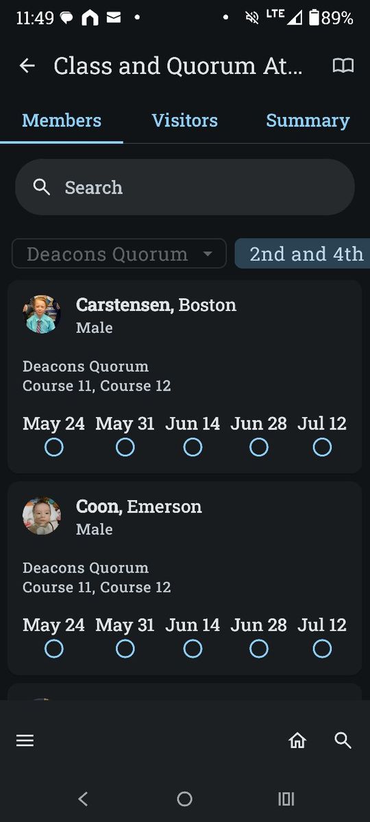
Task: Tap the bottom bar search icon
Action: coord(343,740)
